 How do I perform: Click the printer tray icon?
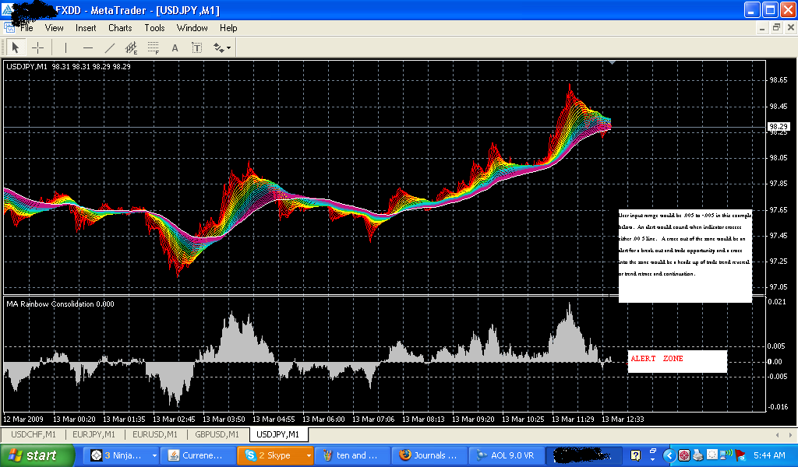tap(697, 455)
